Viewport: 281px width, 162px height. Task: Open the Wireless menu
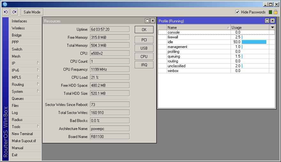[25, 28]
